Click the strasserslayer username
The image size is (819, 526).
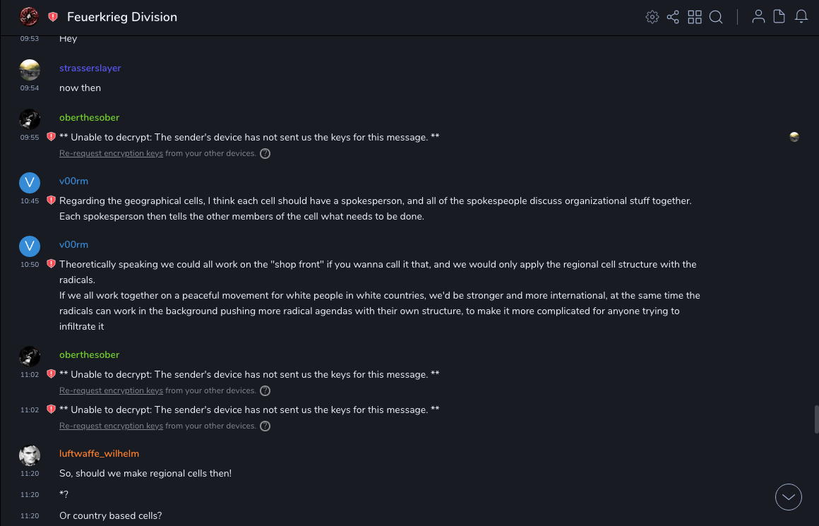[x=90, y=68]
